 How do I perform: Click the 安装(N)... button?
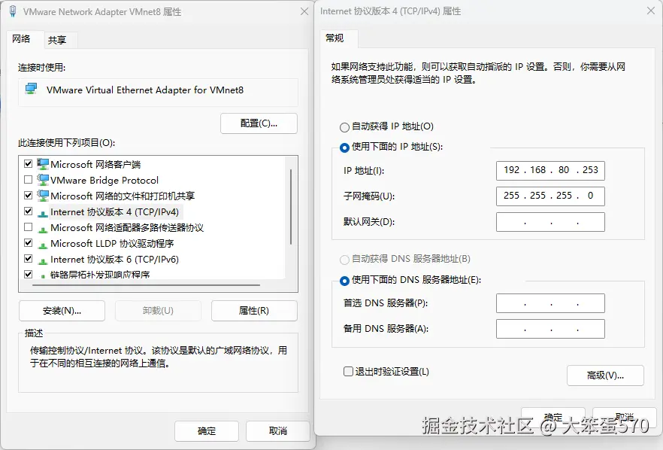tap(62, 311)
